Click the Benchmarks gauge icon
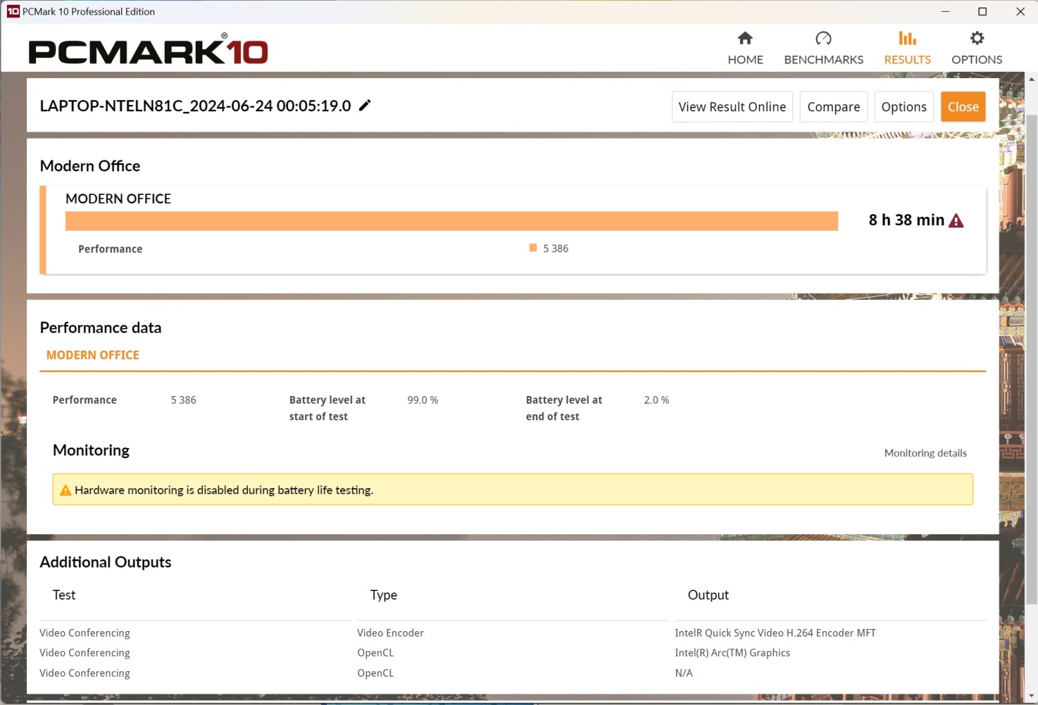This screenshot has width=1038, height=705. click(823, 38)
